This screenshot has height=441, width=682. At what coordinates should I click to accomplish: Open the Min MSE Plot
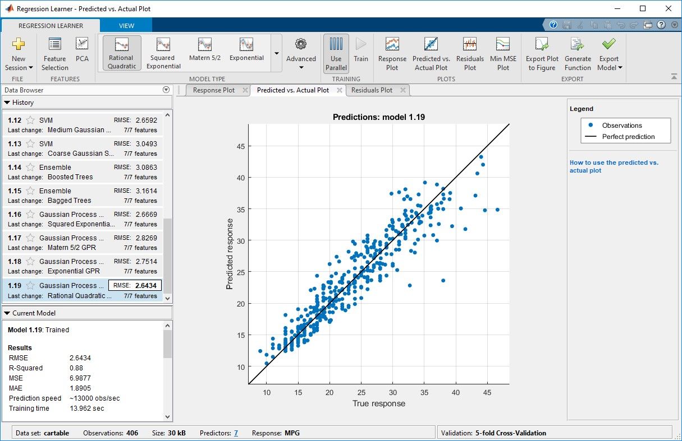502,53
